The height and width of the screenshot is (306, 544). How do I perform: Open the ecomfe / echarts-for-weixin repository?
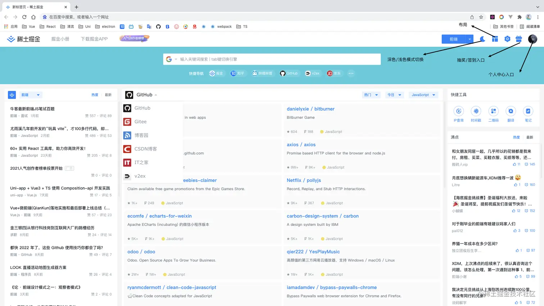159,216
